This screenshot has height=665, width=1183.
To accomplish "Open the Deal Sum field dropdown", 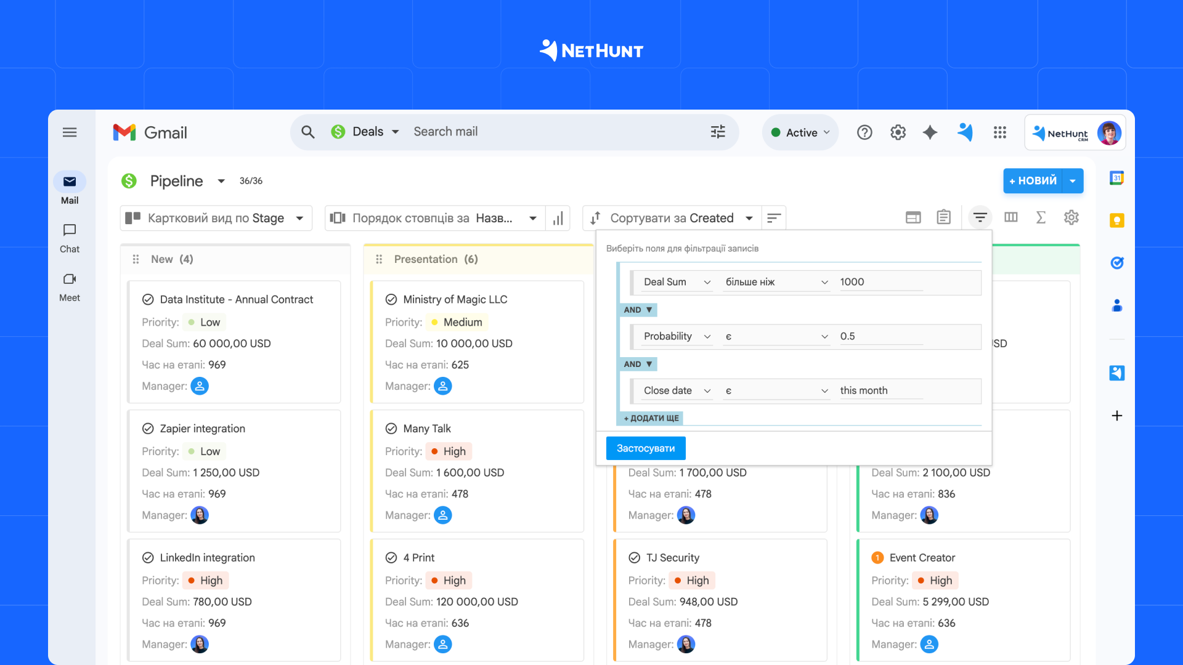I will (x=676, y=282).
